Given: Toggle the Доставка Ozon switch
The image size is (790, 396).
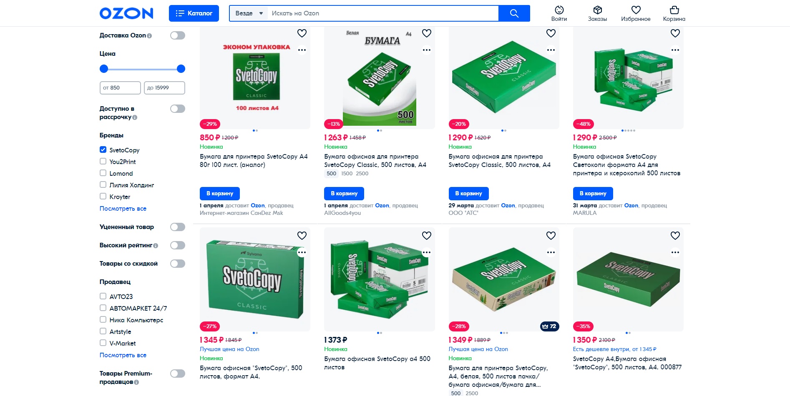Looking at the screenshot, I should (x=177, y=35).
